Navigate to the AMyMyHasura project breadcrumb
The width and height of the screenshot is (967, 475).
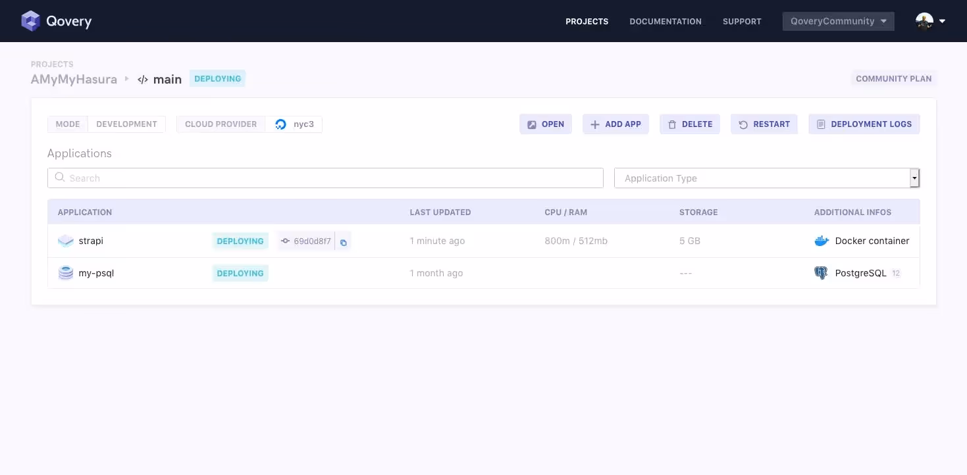coord(74,80)
